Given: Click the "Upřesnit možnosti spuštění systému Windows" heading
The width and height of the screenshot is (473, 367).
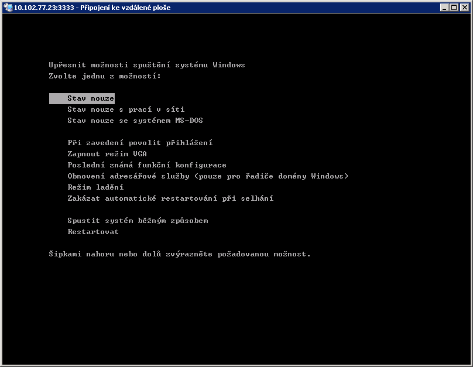Looking at the screenshot, I should (x=147, y=65).
